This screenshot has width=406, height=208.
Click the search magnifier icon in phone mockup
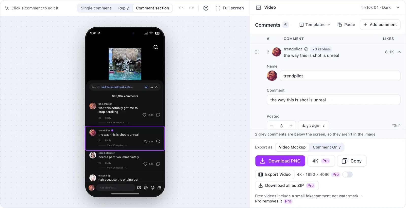156,47
